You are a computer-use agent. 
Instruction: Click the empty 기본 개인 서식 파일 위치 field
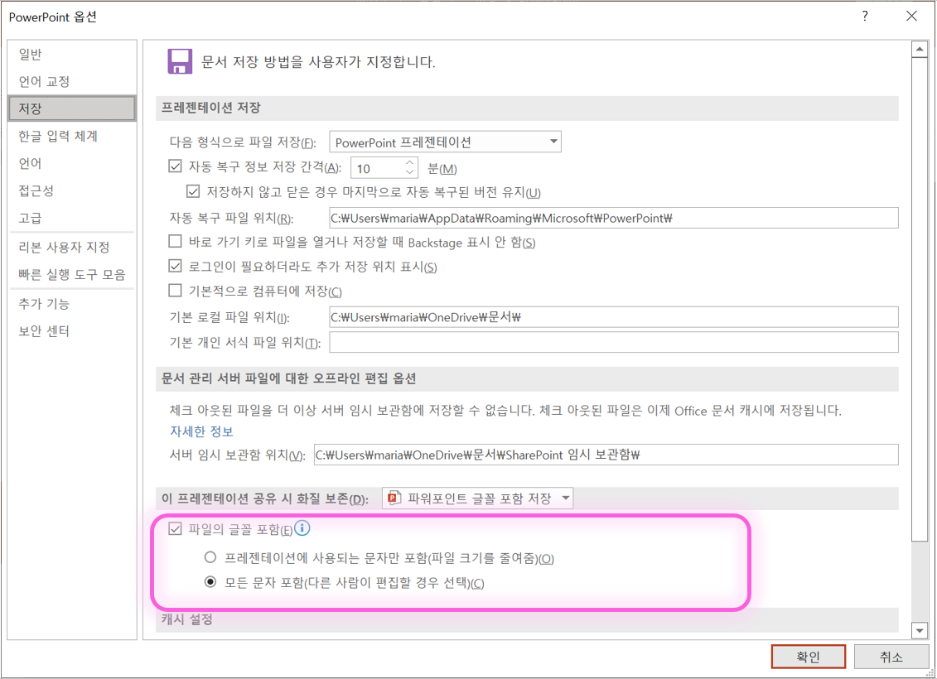click(x=614, y=342)
